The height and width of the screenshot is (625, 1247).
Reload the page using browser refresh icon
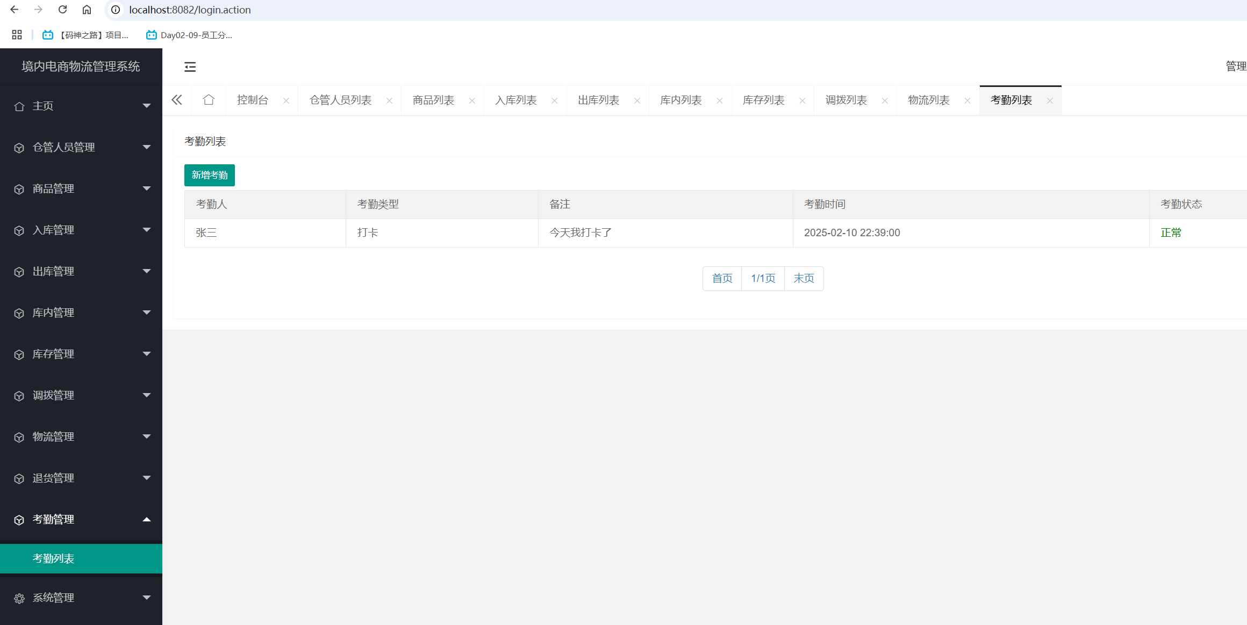[x=62, y=10]
